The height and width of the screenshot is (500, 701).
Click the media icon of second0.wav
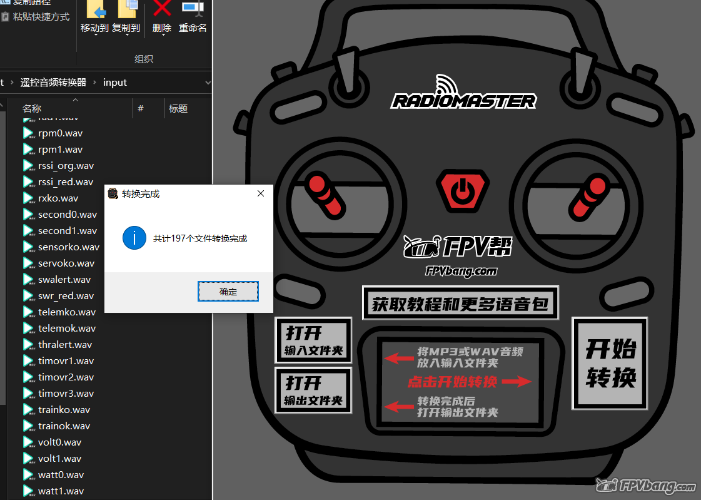tap(29, 214)
